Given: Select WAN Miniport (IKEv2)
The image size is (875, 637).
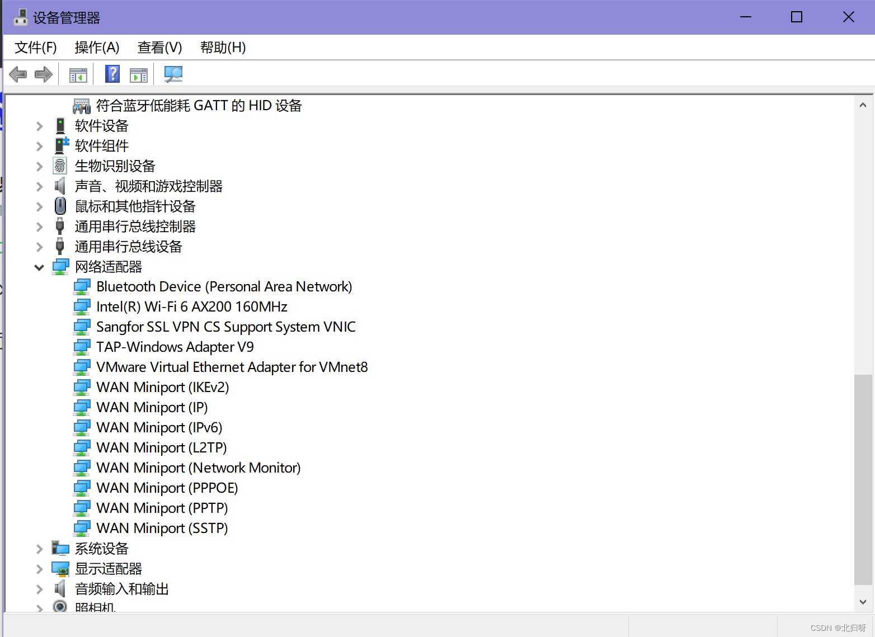Looking at the screenshot, I should click(x=163, y=387).
